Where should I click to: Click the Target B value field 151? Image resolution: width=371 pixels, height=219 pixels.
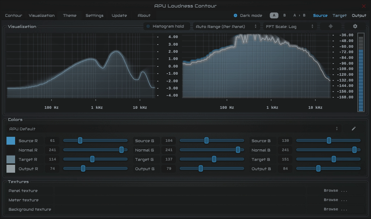285,159
